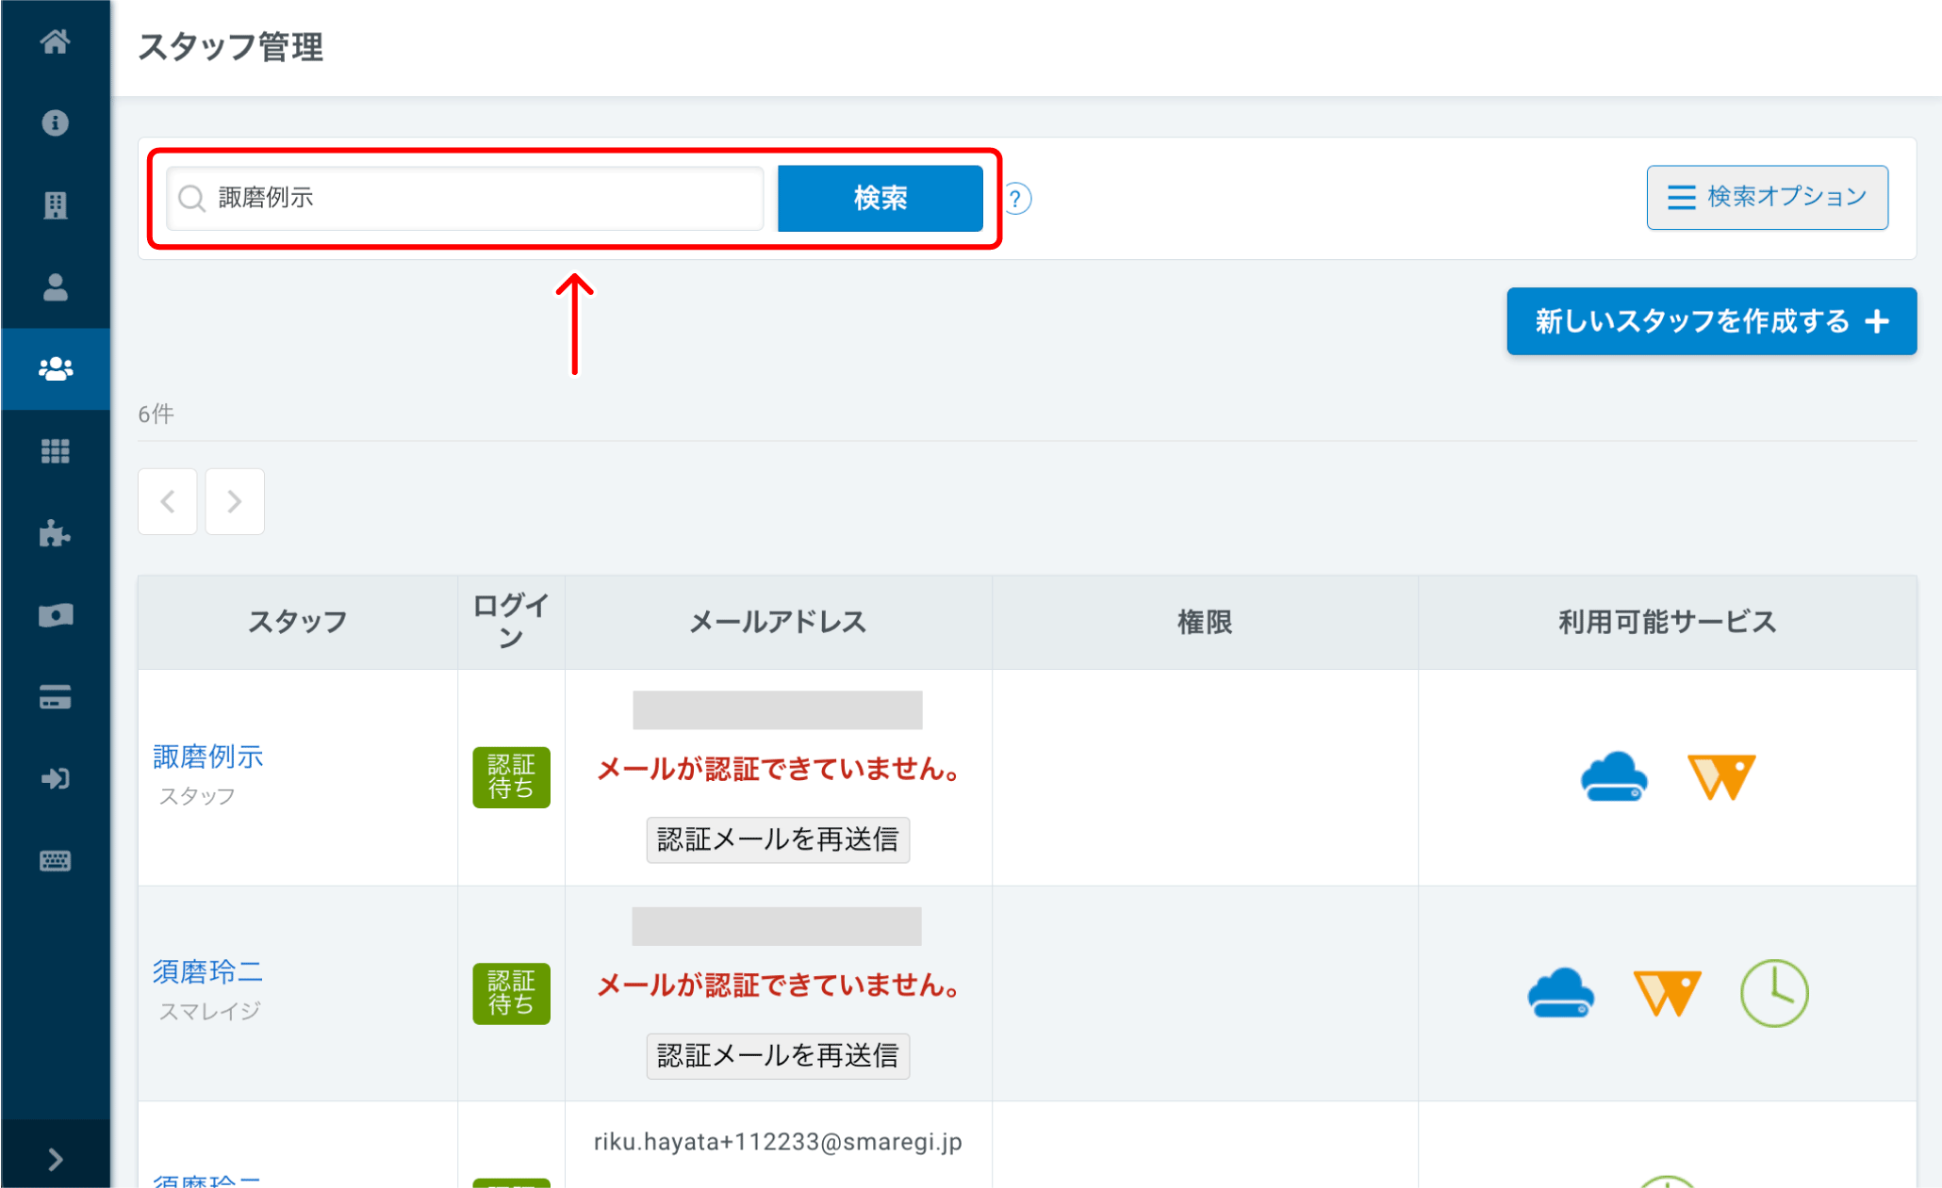Click 新しいスタッフを作成する button
This screenshot has width=1942, height=1188.
[1711, 321]
